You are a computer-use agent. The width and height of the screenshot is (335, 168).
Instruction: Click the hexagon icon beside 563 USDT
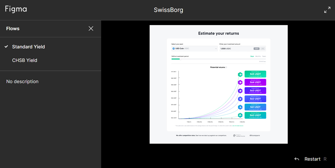(x=240, y=91)
